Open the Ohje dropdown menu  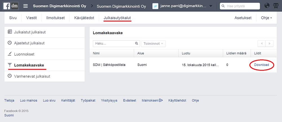tap(266, 18)
